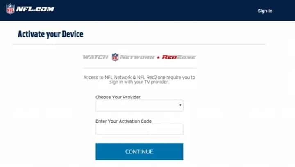295x167 pixels.
Task: Click the red star between logos
Action: pos(158,57)
